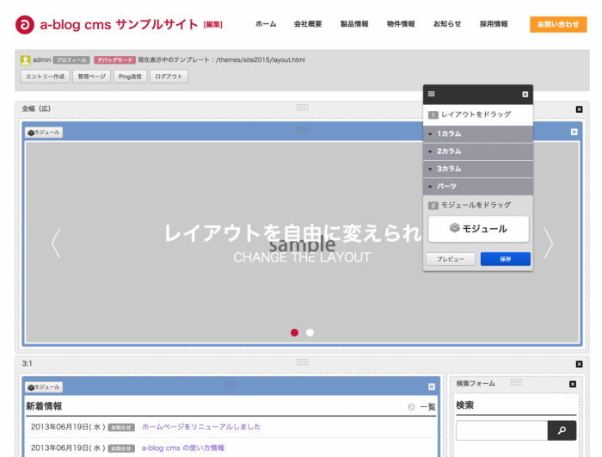
Task: Grab the drag handle of 3:1 block
Action: [x=303, y=362]
